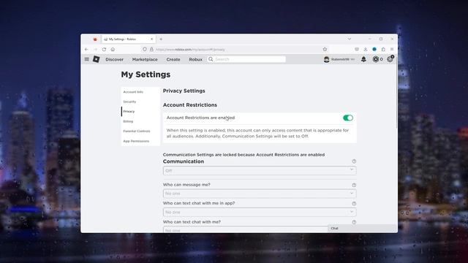
Task: Click the blue account icon in toolbar
Action: tap(374, 50)
